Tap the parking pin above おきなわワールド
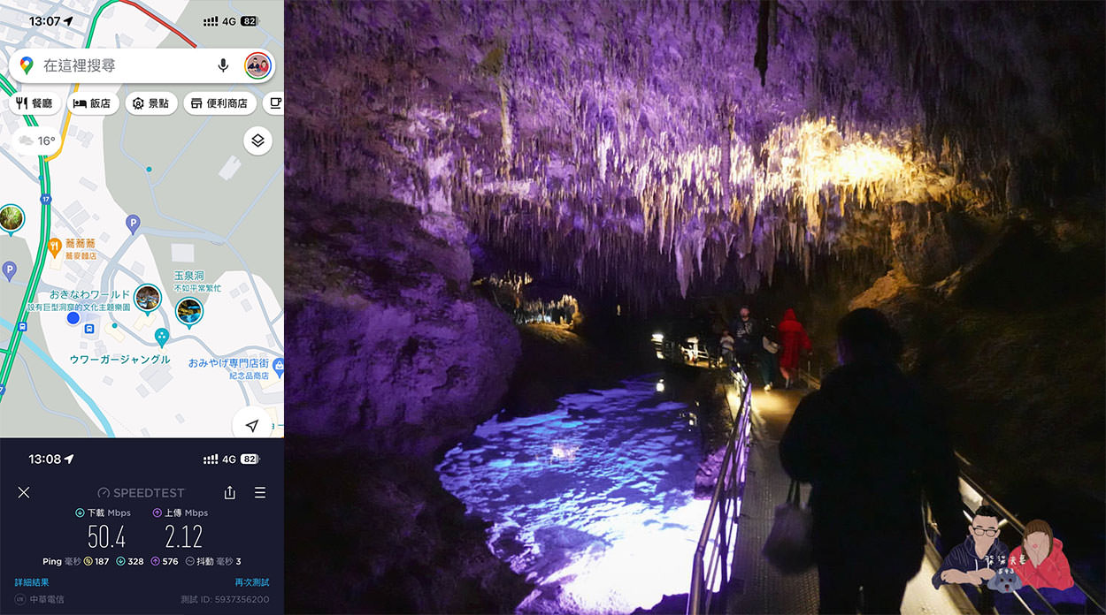The image size is (1106, 615). coord(133,221)
